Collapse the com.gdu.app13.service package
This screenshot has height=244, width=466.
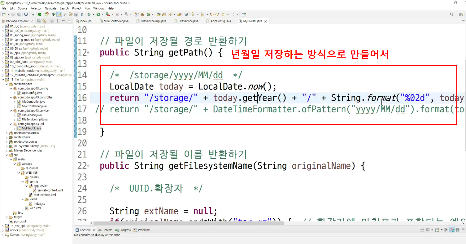(x=11, y=111)
